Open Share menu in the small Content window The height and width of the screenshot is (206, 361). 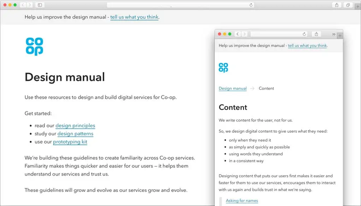316,34
